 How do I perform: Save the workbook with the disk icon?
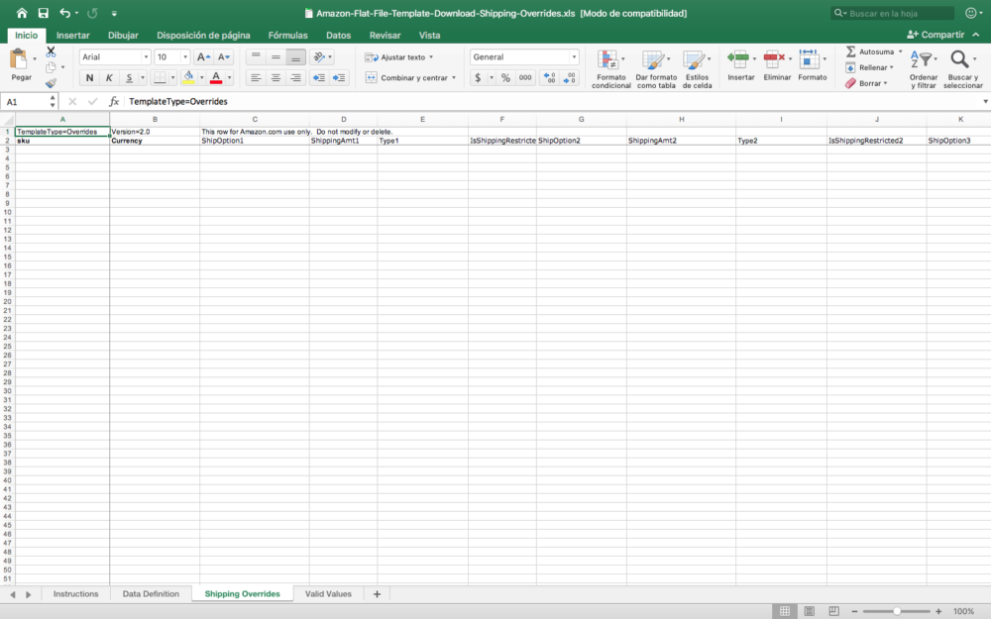click(43, 13)
